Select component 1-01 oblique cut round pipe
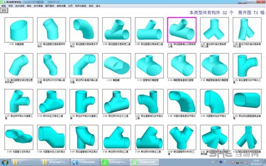The image size is (266, 166). (x=19, y=30)
